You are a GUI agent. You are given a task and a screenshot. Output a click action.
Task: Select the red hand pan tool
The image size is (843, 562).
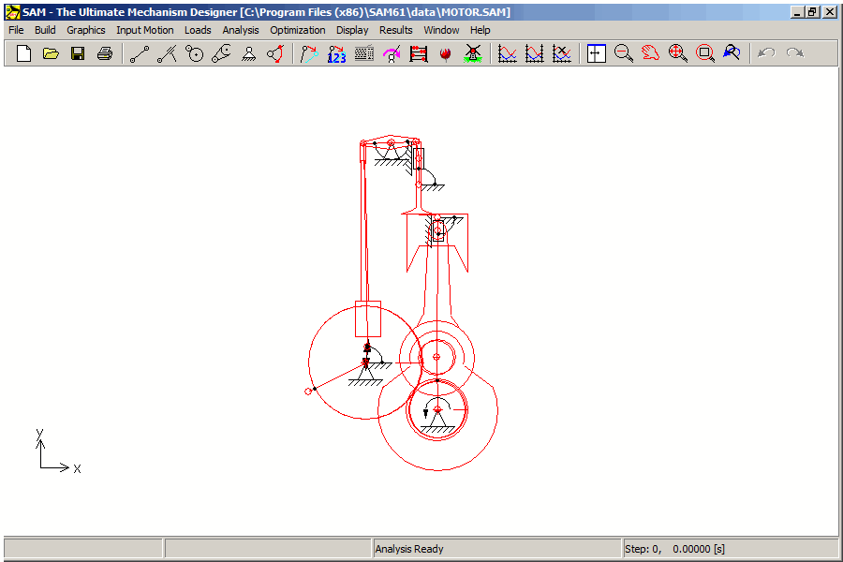(x=651, y=53)
